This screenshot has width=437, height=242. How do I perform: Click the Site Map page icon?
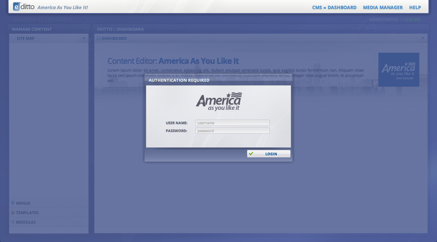[13, 38]
